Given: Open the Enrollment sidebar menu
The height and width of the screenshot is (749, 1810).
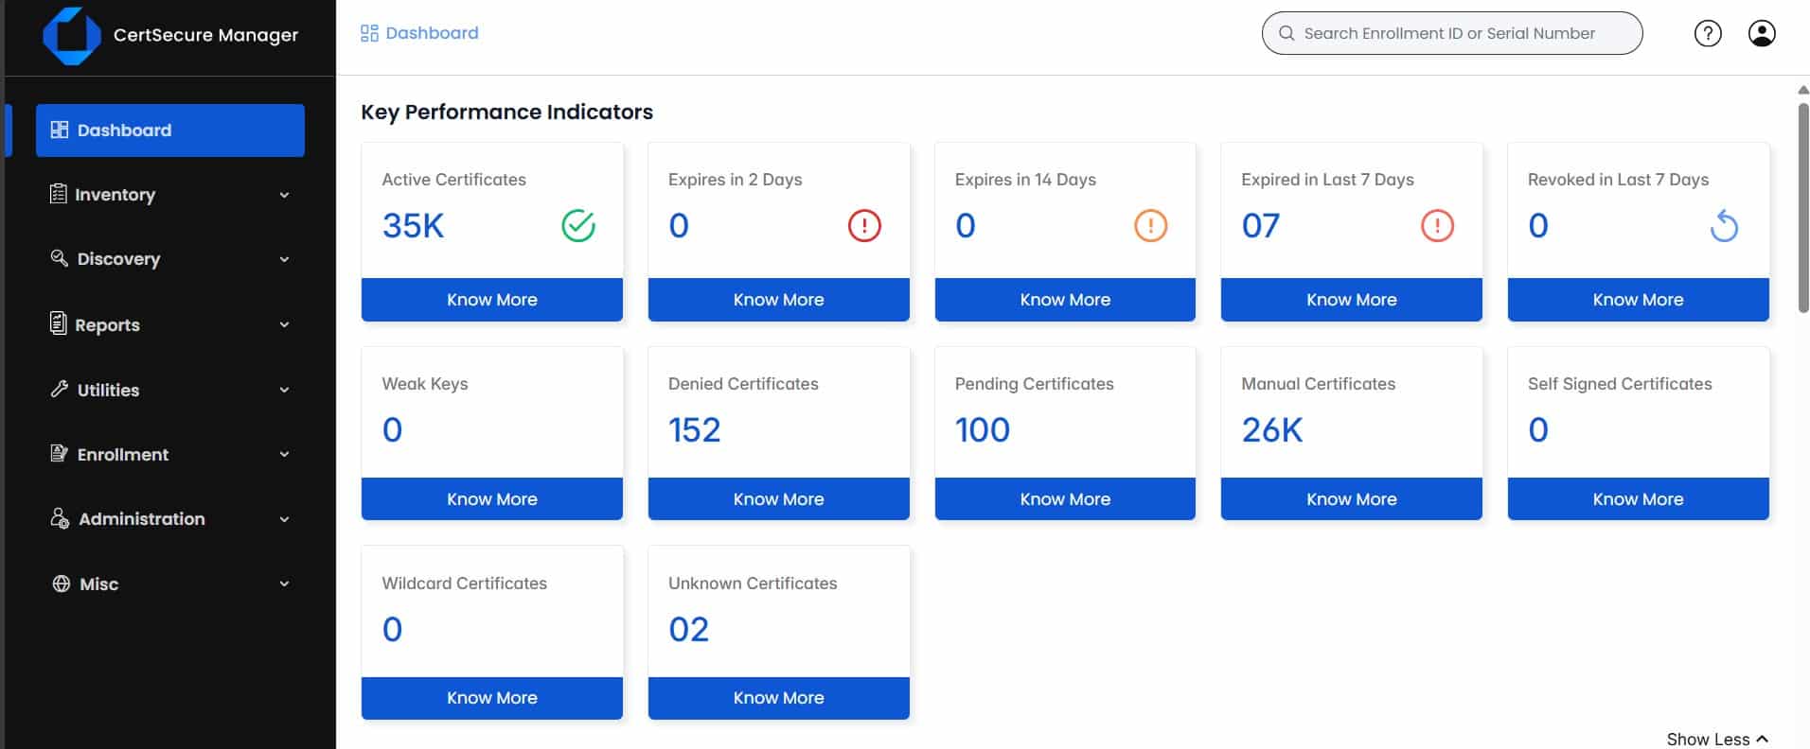Looking at the screenshot, I should tap(169, 455).
